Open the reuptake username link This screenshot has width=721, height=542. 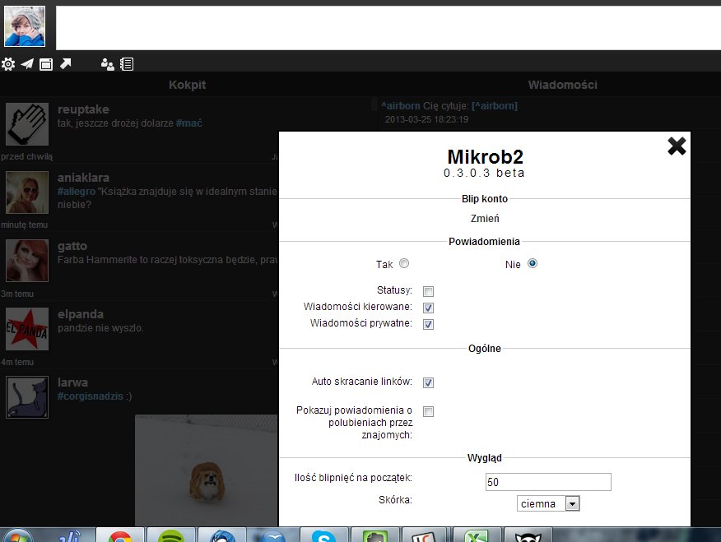click(83, 109)
